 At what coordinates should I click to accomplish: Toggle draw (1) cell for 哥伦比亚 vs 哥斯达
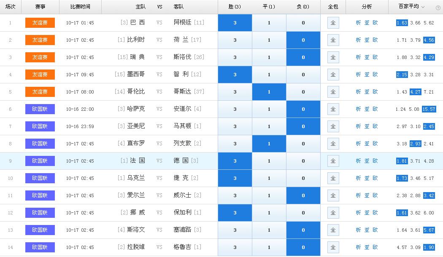coord(269,92)
